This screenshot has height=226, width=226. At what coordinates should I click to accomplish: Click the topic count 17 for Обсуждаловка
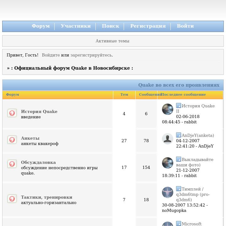coord(124,167)
